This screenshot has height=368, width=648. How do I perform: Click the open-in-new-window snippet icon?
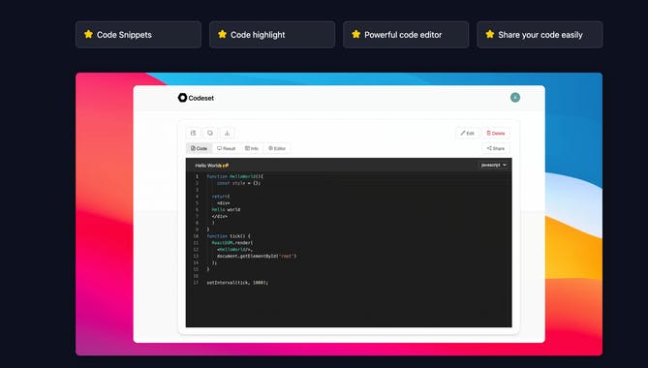pyautogui.click(x=193, y=133)
